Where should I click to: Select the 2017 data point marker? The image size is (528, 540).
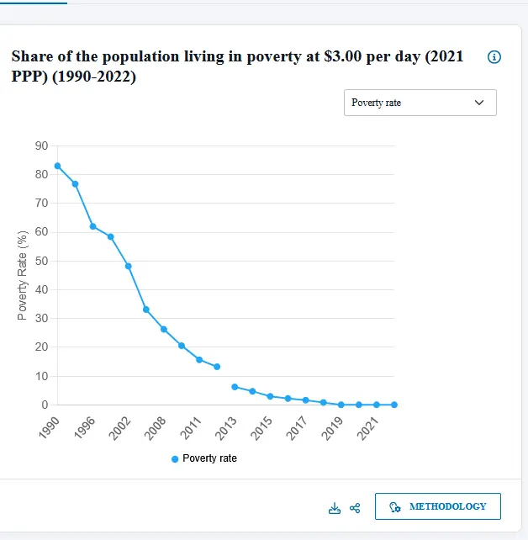305,400
